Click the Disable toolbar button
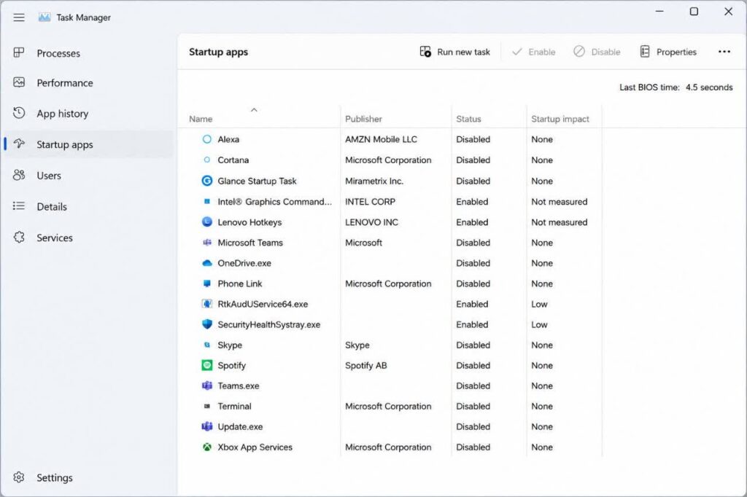Image resolution: width=747 pixels, height=497 pixels. (x=597, y=52)
